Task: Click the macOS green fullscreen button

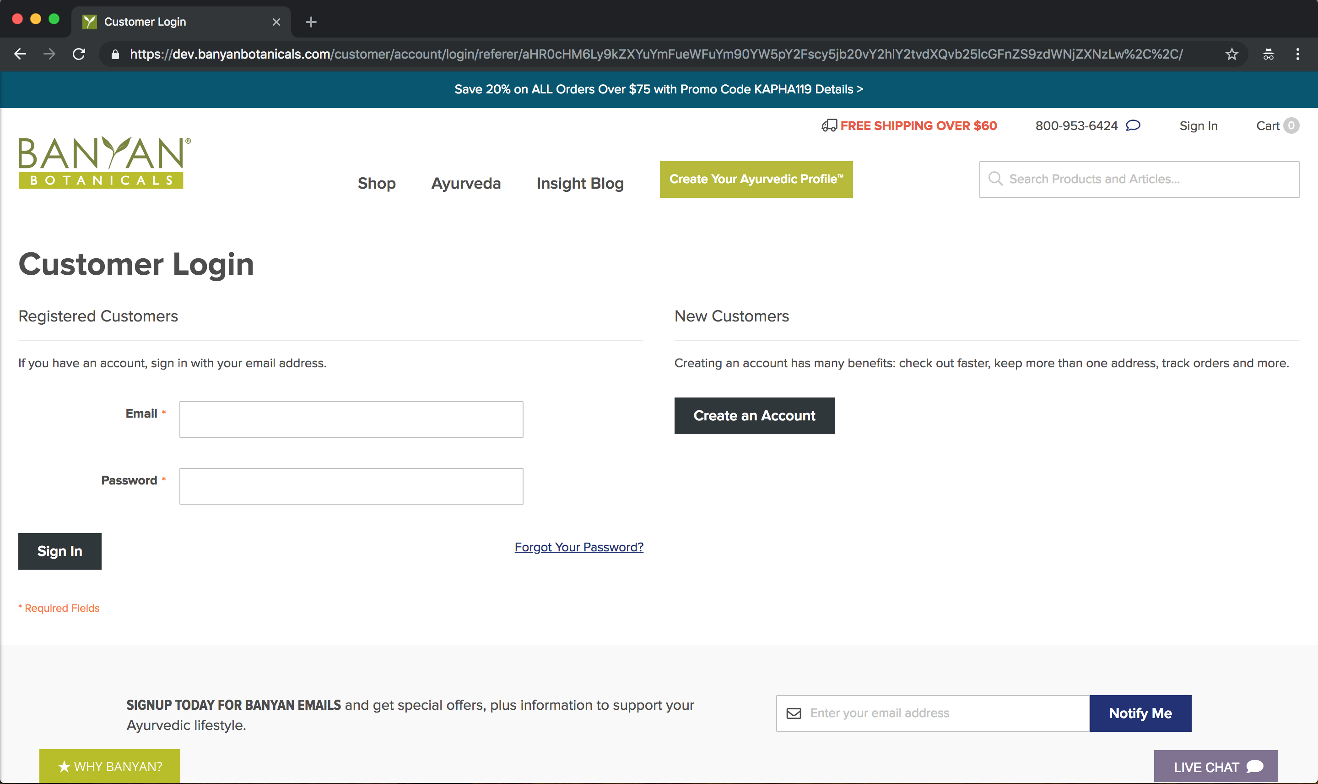Action: [54, 19]
